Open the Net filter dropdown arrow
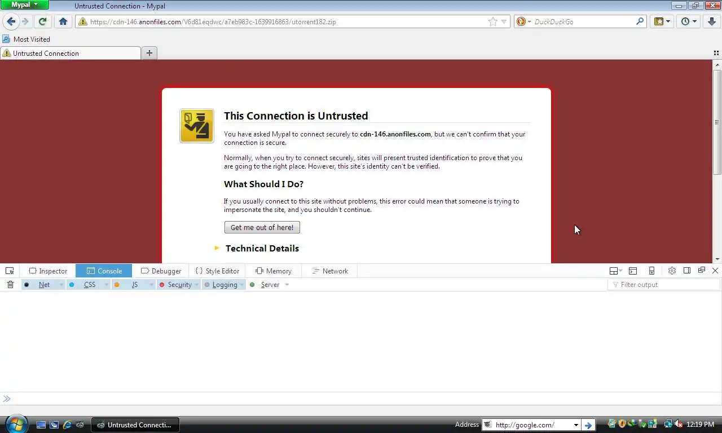This screenshot has width=722, height=433. [x=61, y=285]
